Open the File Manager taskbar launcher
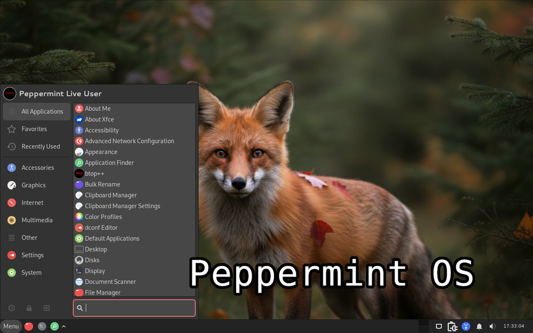Image resolution: width=533 pixels, height=333 pixels. tap(29, 326)
